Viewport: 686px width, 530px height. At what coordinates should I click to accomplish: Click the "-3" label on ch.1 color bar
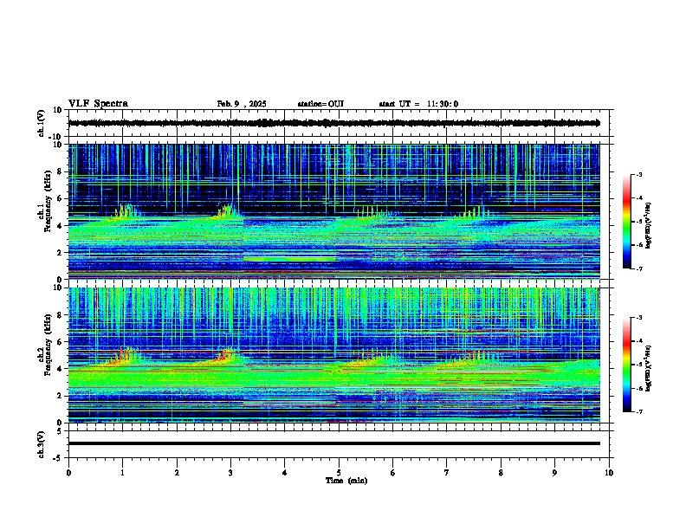point(638,175)
